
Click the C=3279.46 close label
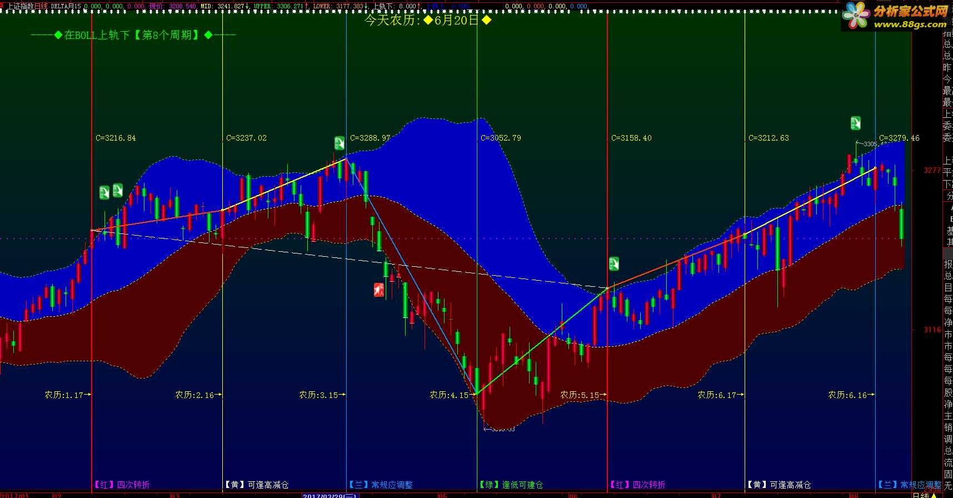[899, 138]
